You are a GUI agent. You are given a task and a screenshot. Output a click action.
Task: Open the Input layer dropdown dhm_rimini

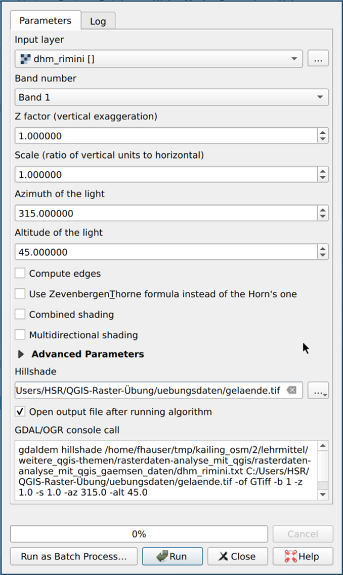click(x=158, y=59)
